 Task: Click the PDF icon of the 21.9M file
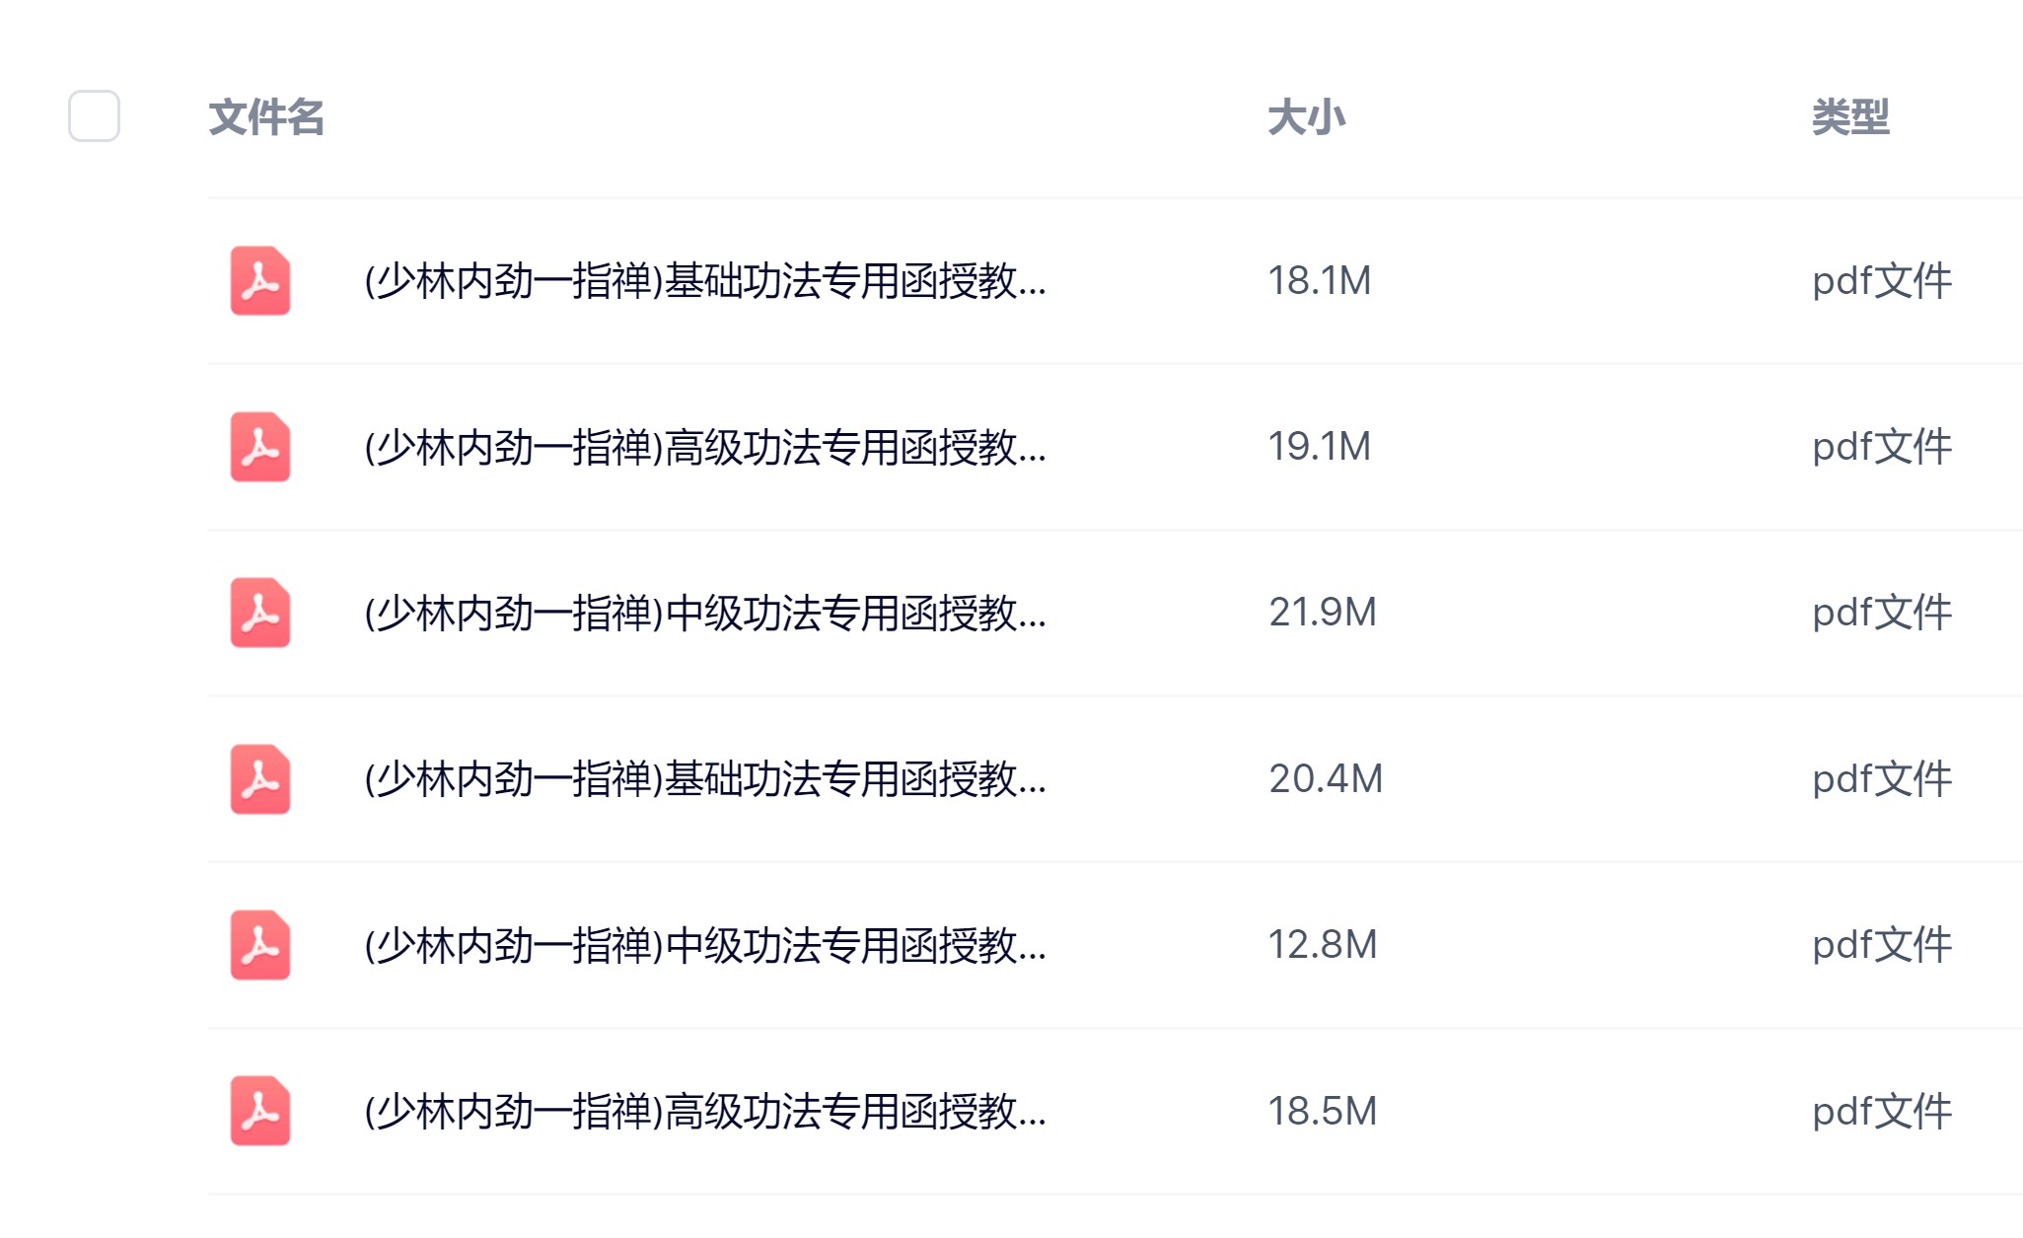[260, 613]
